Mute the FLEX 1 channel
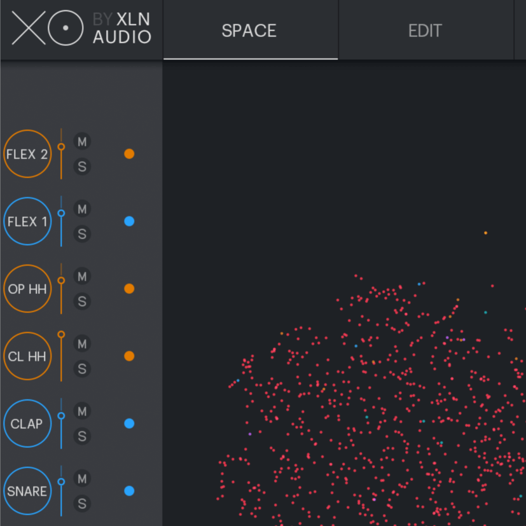Image resolution: width=526 pixels, height=526 pixels. [x=82, y=209]
